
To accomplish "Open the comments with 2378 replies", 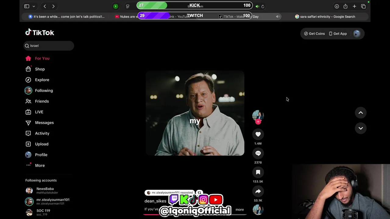I will [258, 153].
